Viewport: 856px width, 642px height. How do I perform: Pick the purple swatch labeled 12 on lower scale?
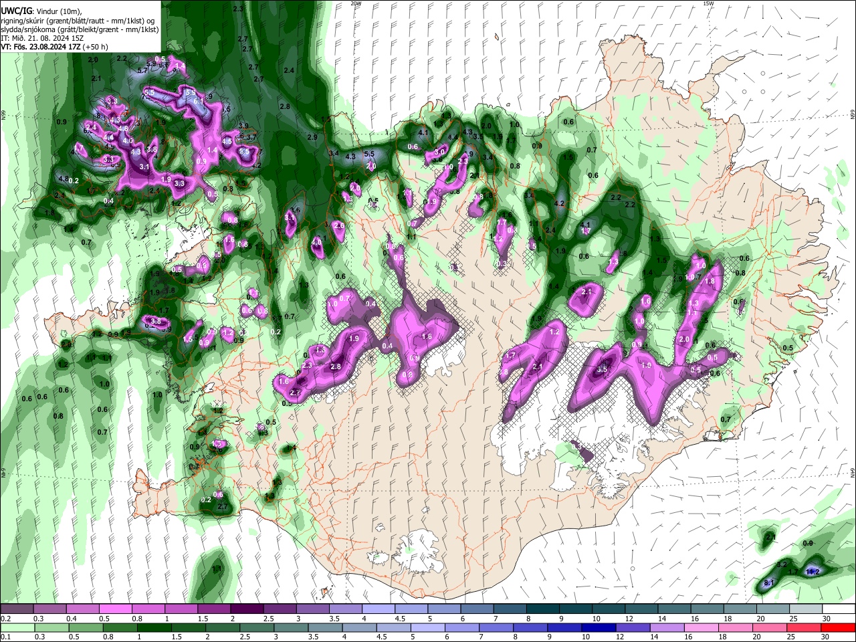click(632, 627)
